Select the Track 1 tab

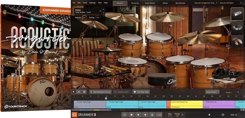point(228,92)
